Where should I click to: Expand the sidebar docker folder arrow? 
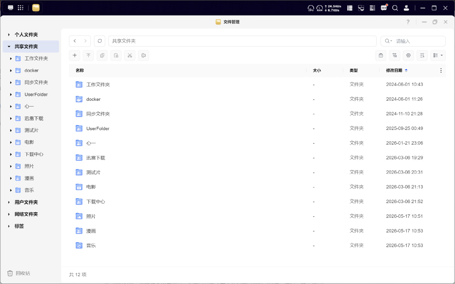coord(11,71)
